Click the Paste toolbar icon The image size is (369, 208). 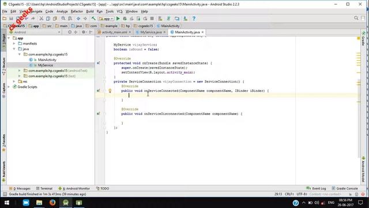pyautogui.click(x=55, y=18)
